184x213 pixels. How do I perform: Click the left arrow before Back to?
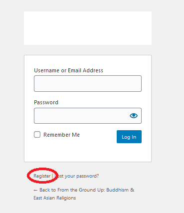click(x=35, y=190)
